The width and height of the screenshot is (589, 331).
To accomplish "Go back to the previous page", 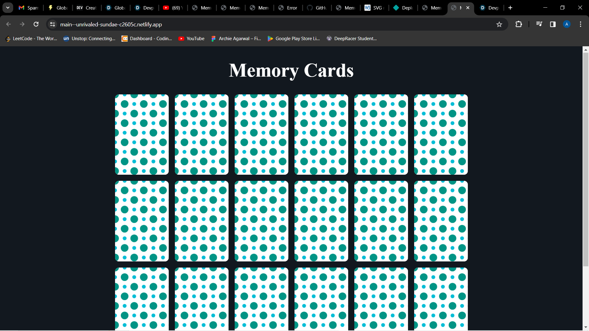I will pos(9,24).
